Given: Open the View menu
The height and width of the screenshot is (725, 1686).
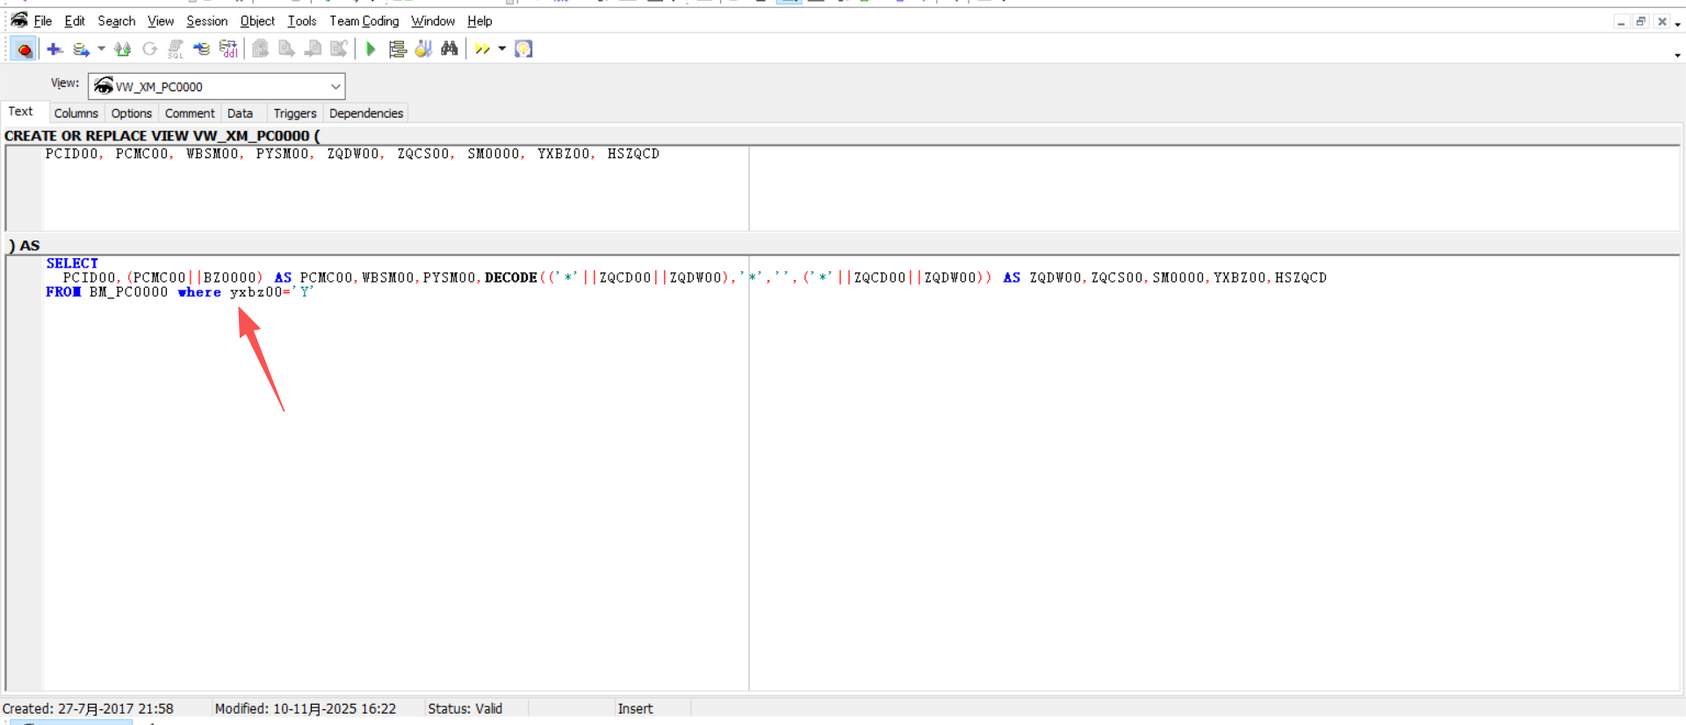Looking at the screenshot, I should coord(161,21).
